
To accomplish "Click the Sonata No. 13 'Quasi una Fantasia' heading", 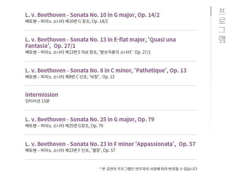I will tap(100, 43).
